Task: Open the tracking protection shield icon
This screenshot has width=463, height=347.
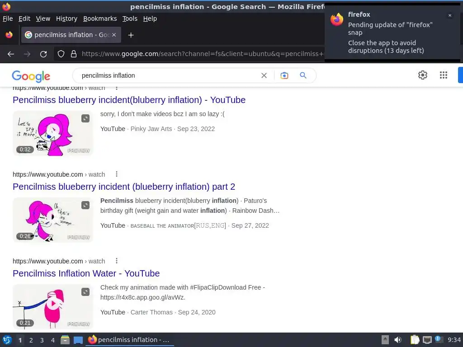Action: coord(61,54)
